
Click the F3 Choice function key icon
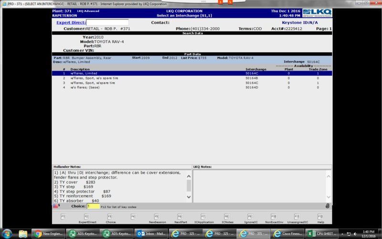110,217
